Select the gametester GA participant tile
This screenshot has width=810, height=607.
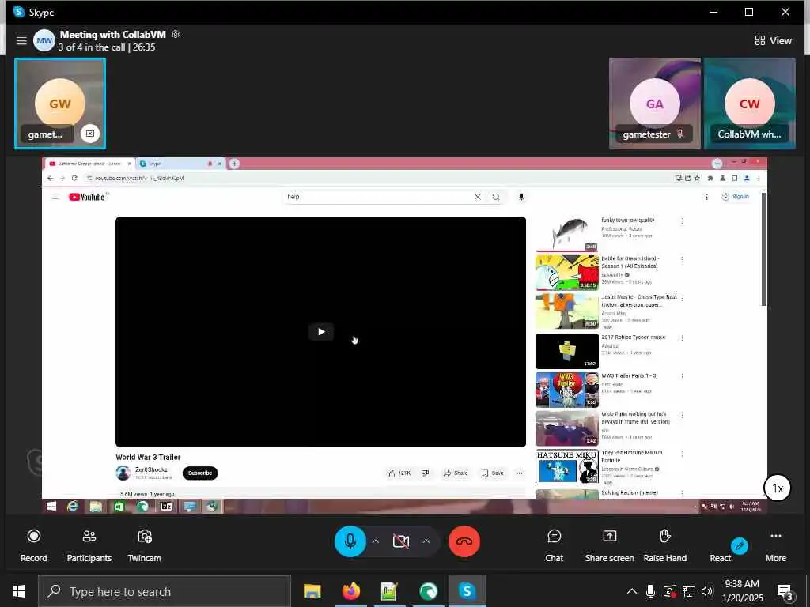tap(654, 104)
